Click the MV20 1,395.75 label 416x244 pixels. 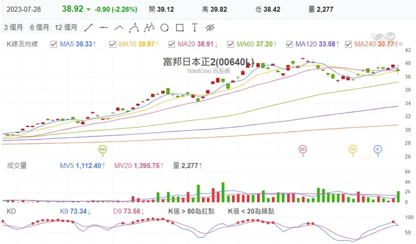139,166
